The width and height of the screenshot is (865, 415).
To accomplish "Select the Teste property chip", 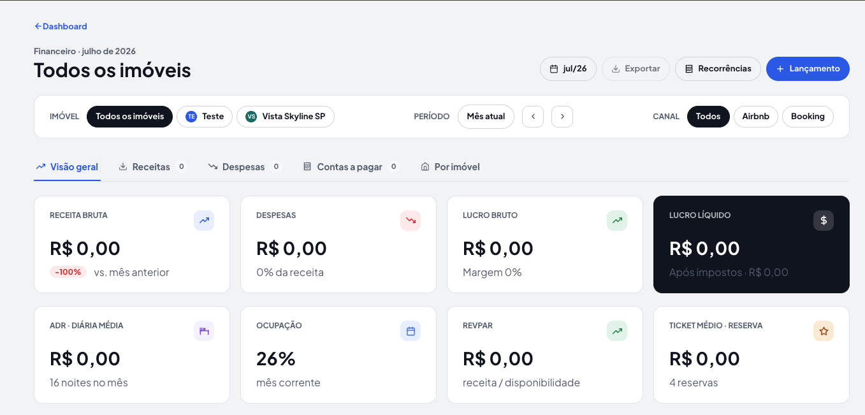I will click(205, 117).
